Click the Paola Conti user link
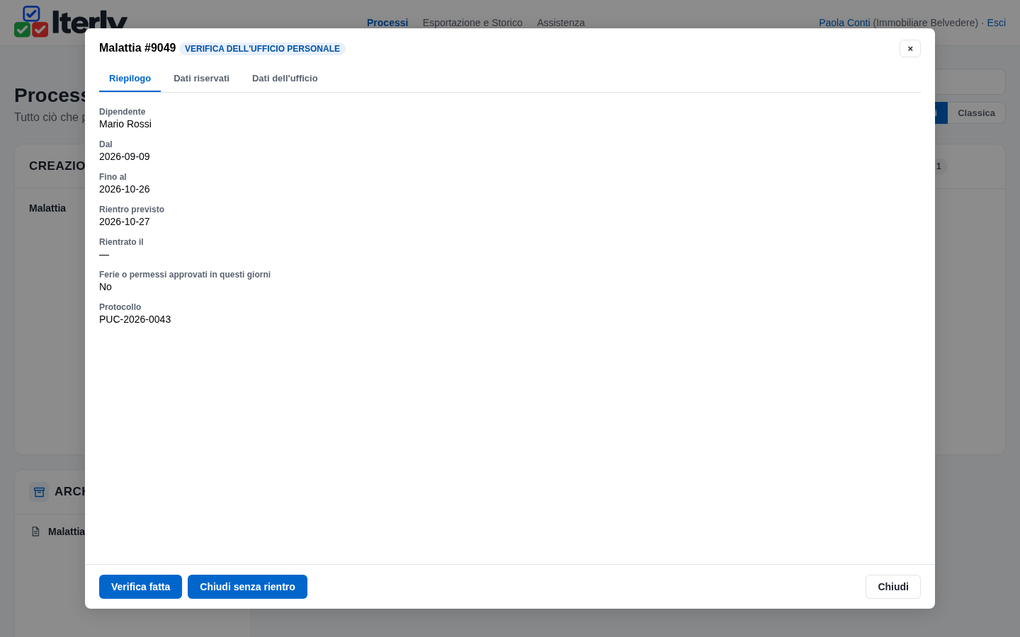This screenshot has width=1020, height=637. [844, 23]
